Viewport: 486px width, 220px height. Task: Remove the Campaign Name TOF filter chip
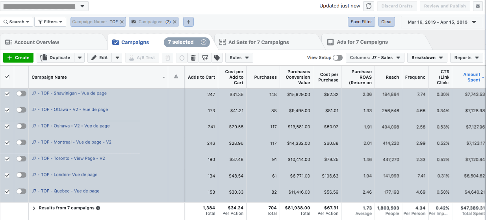122,22
